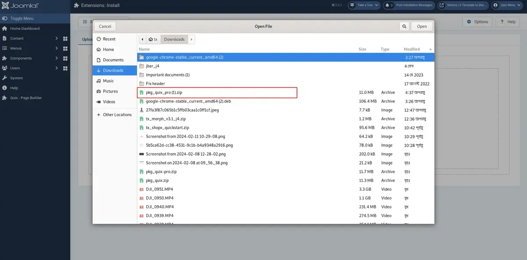
Task: Select the 27fa3f87c065b1c5ffb03caa1c0ff1cf.jpeg file
Action: (x=285, y=110)
